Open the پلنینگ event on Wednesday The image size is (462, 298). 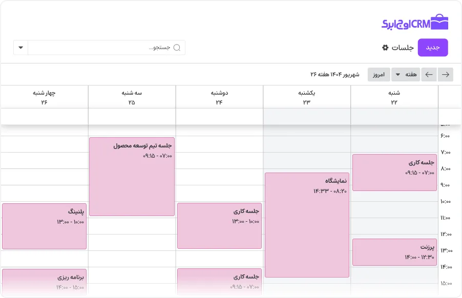tap(45, 226)
